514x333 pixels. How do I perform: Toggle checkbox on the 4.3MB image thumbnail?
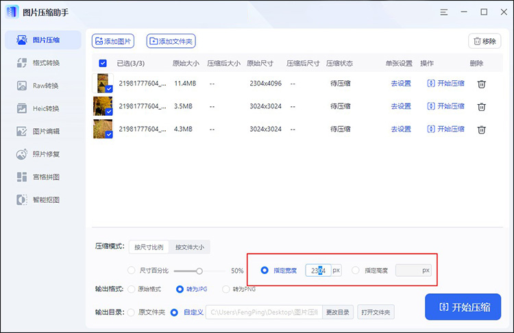109,134
